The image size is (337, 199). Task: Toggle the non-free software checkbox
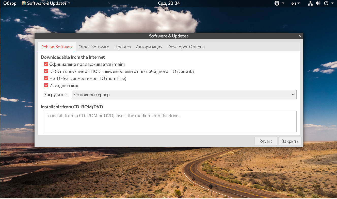tap(46, 78)
